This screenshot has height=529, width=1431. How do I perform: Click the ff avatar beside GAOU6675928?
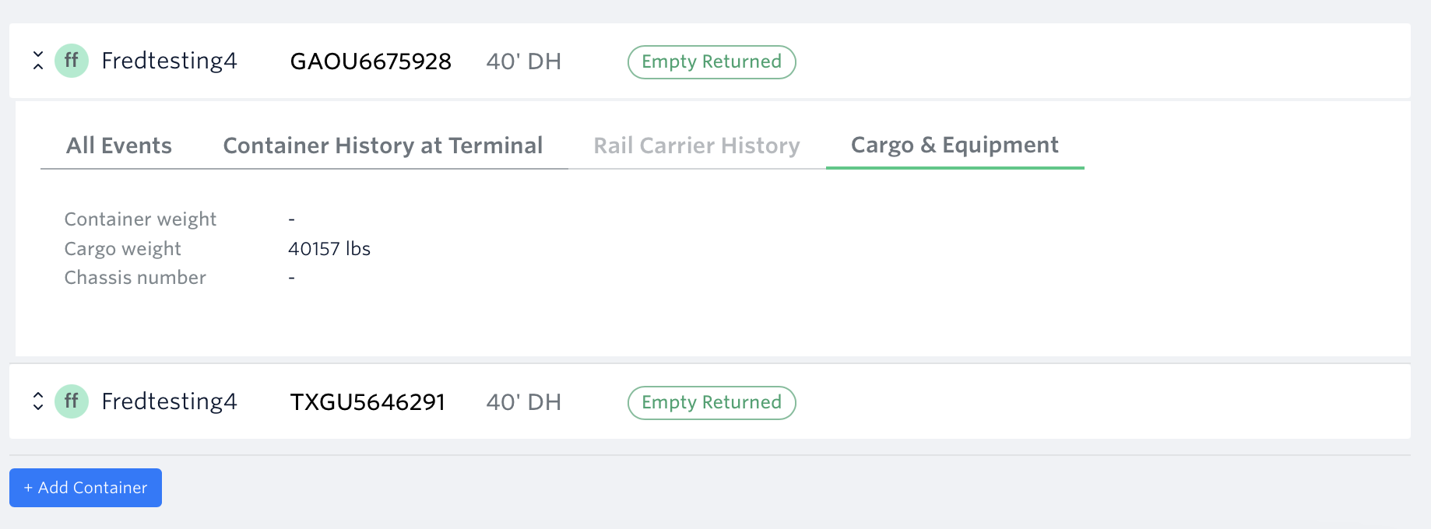(72, 61)
